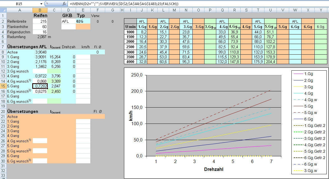Click the Select All corner button
Viewport: 329px width, 179px height.
[3, 10]
